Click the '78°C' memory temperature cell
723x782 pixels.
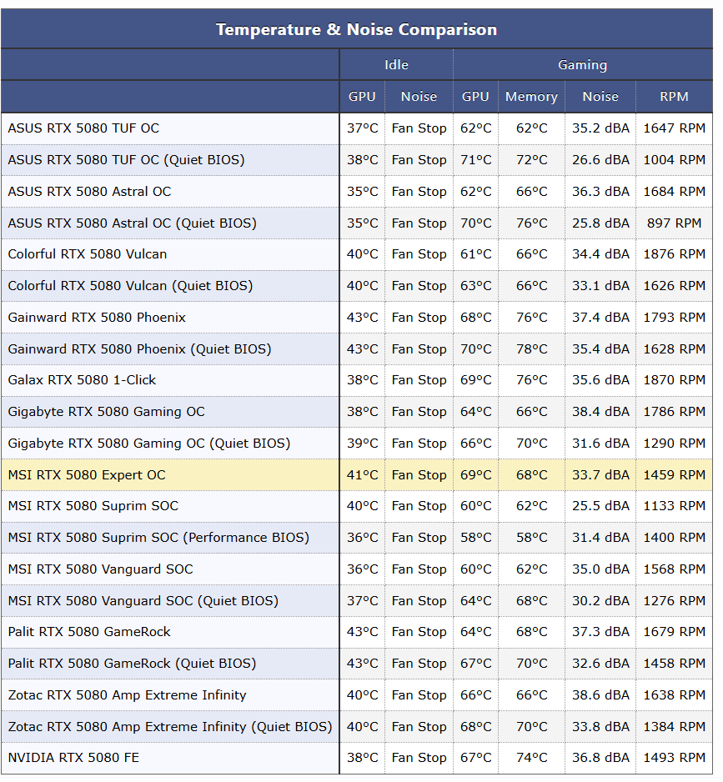pos(531,349)
